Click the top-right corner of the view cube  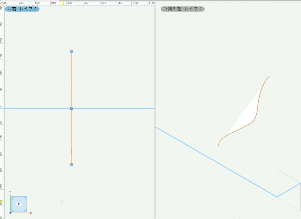(x=25, y=198)
